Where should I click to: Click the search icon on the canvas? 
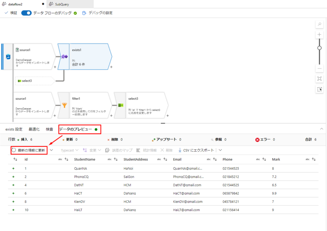[x=319, y=25]
